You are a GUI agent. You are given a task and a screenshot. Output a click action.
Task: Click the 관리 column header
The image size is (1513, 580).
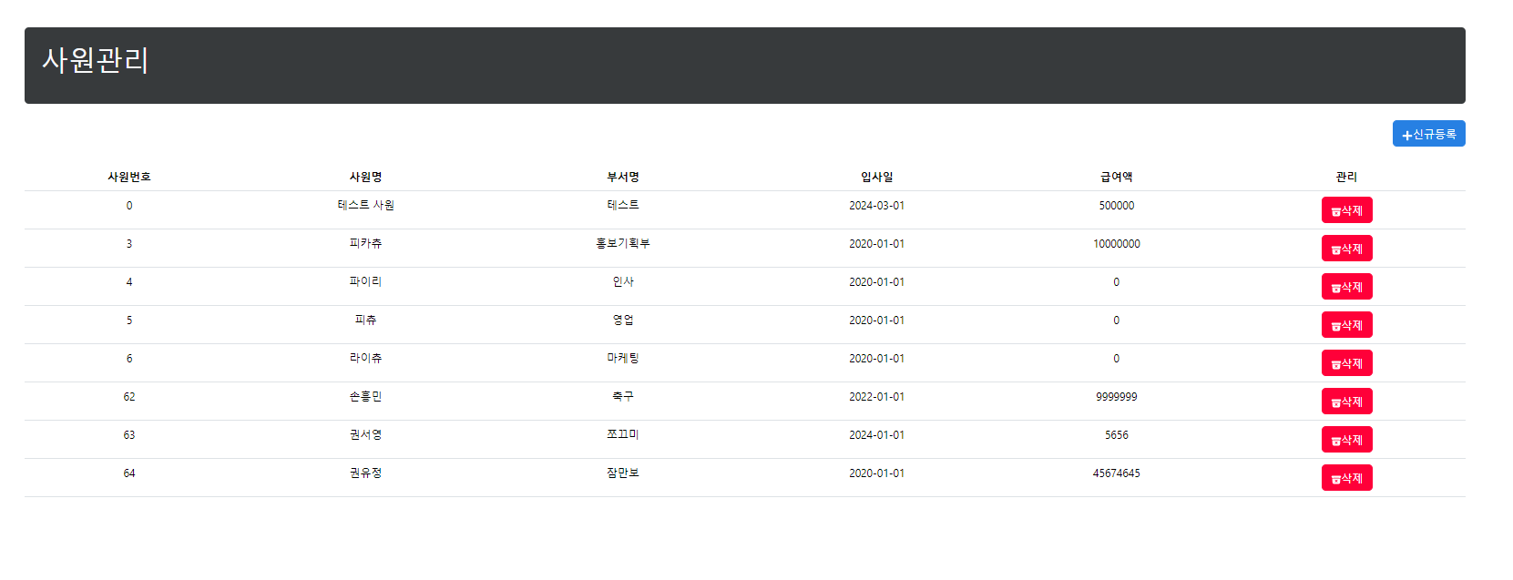(x=1346, y=177)
